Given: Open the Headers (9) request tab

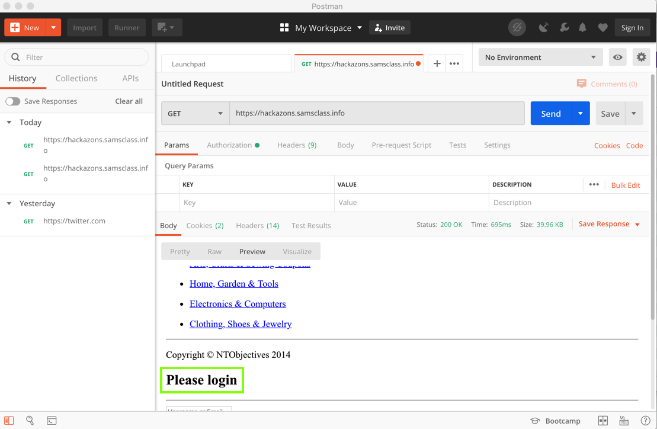Looking at the screenshot, I should pos(296,145).
